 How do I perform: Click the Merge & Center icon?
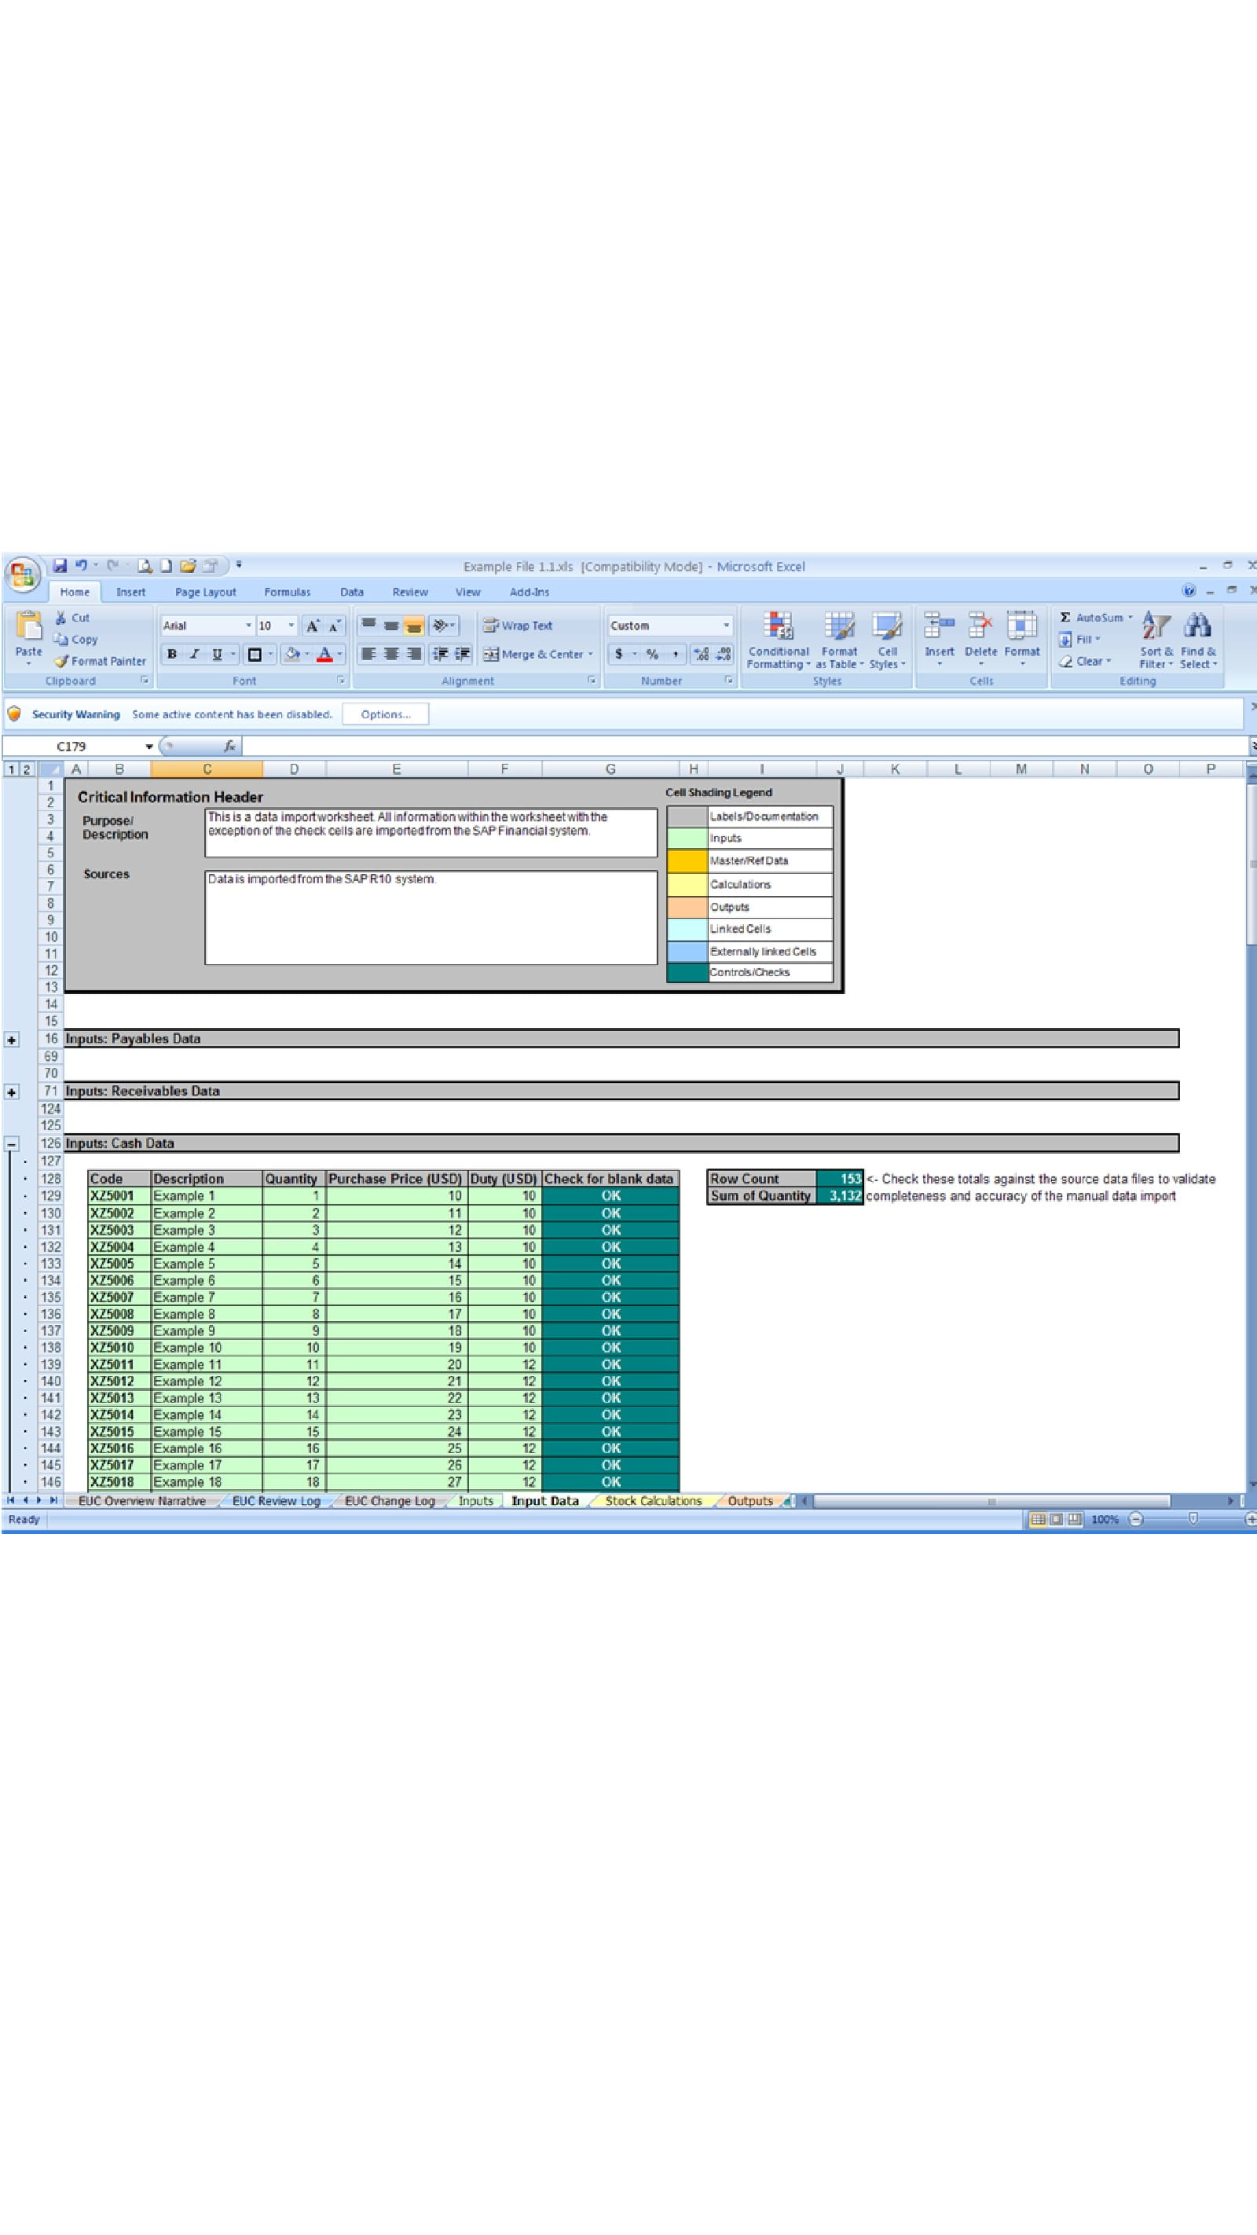(521, 655)
